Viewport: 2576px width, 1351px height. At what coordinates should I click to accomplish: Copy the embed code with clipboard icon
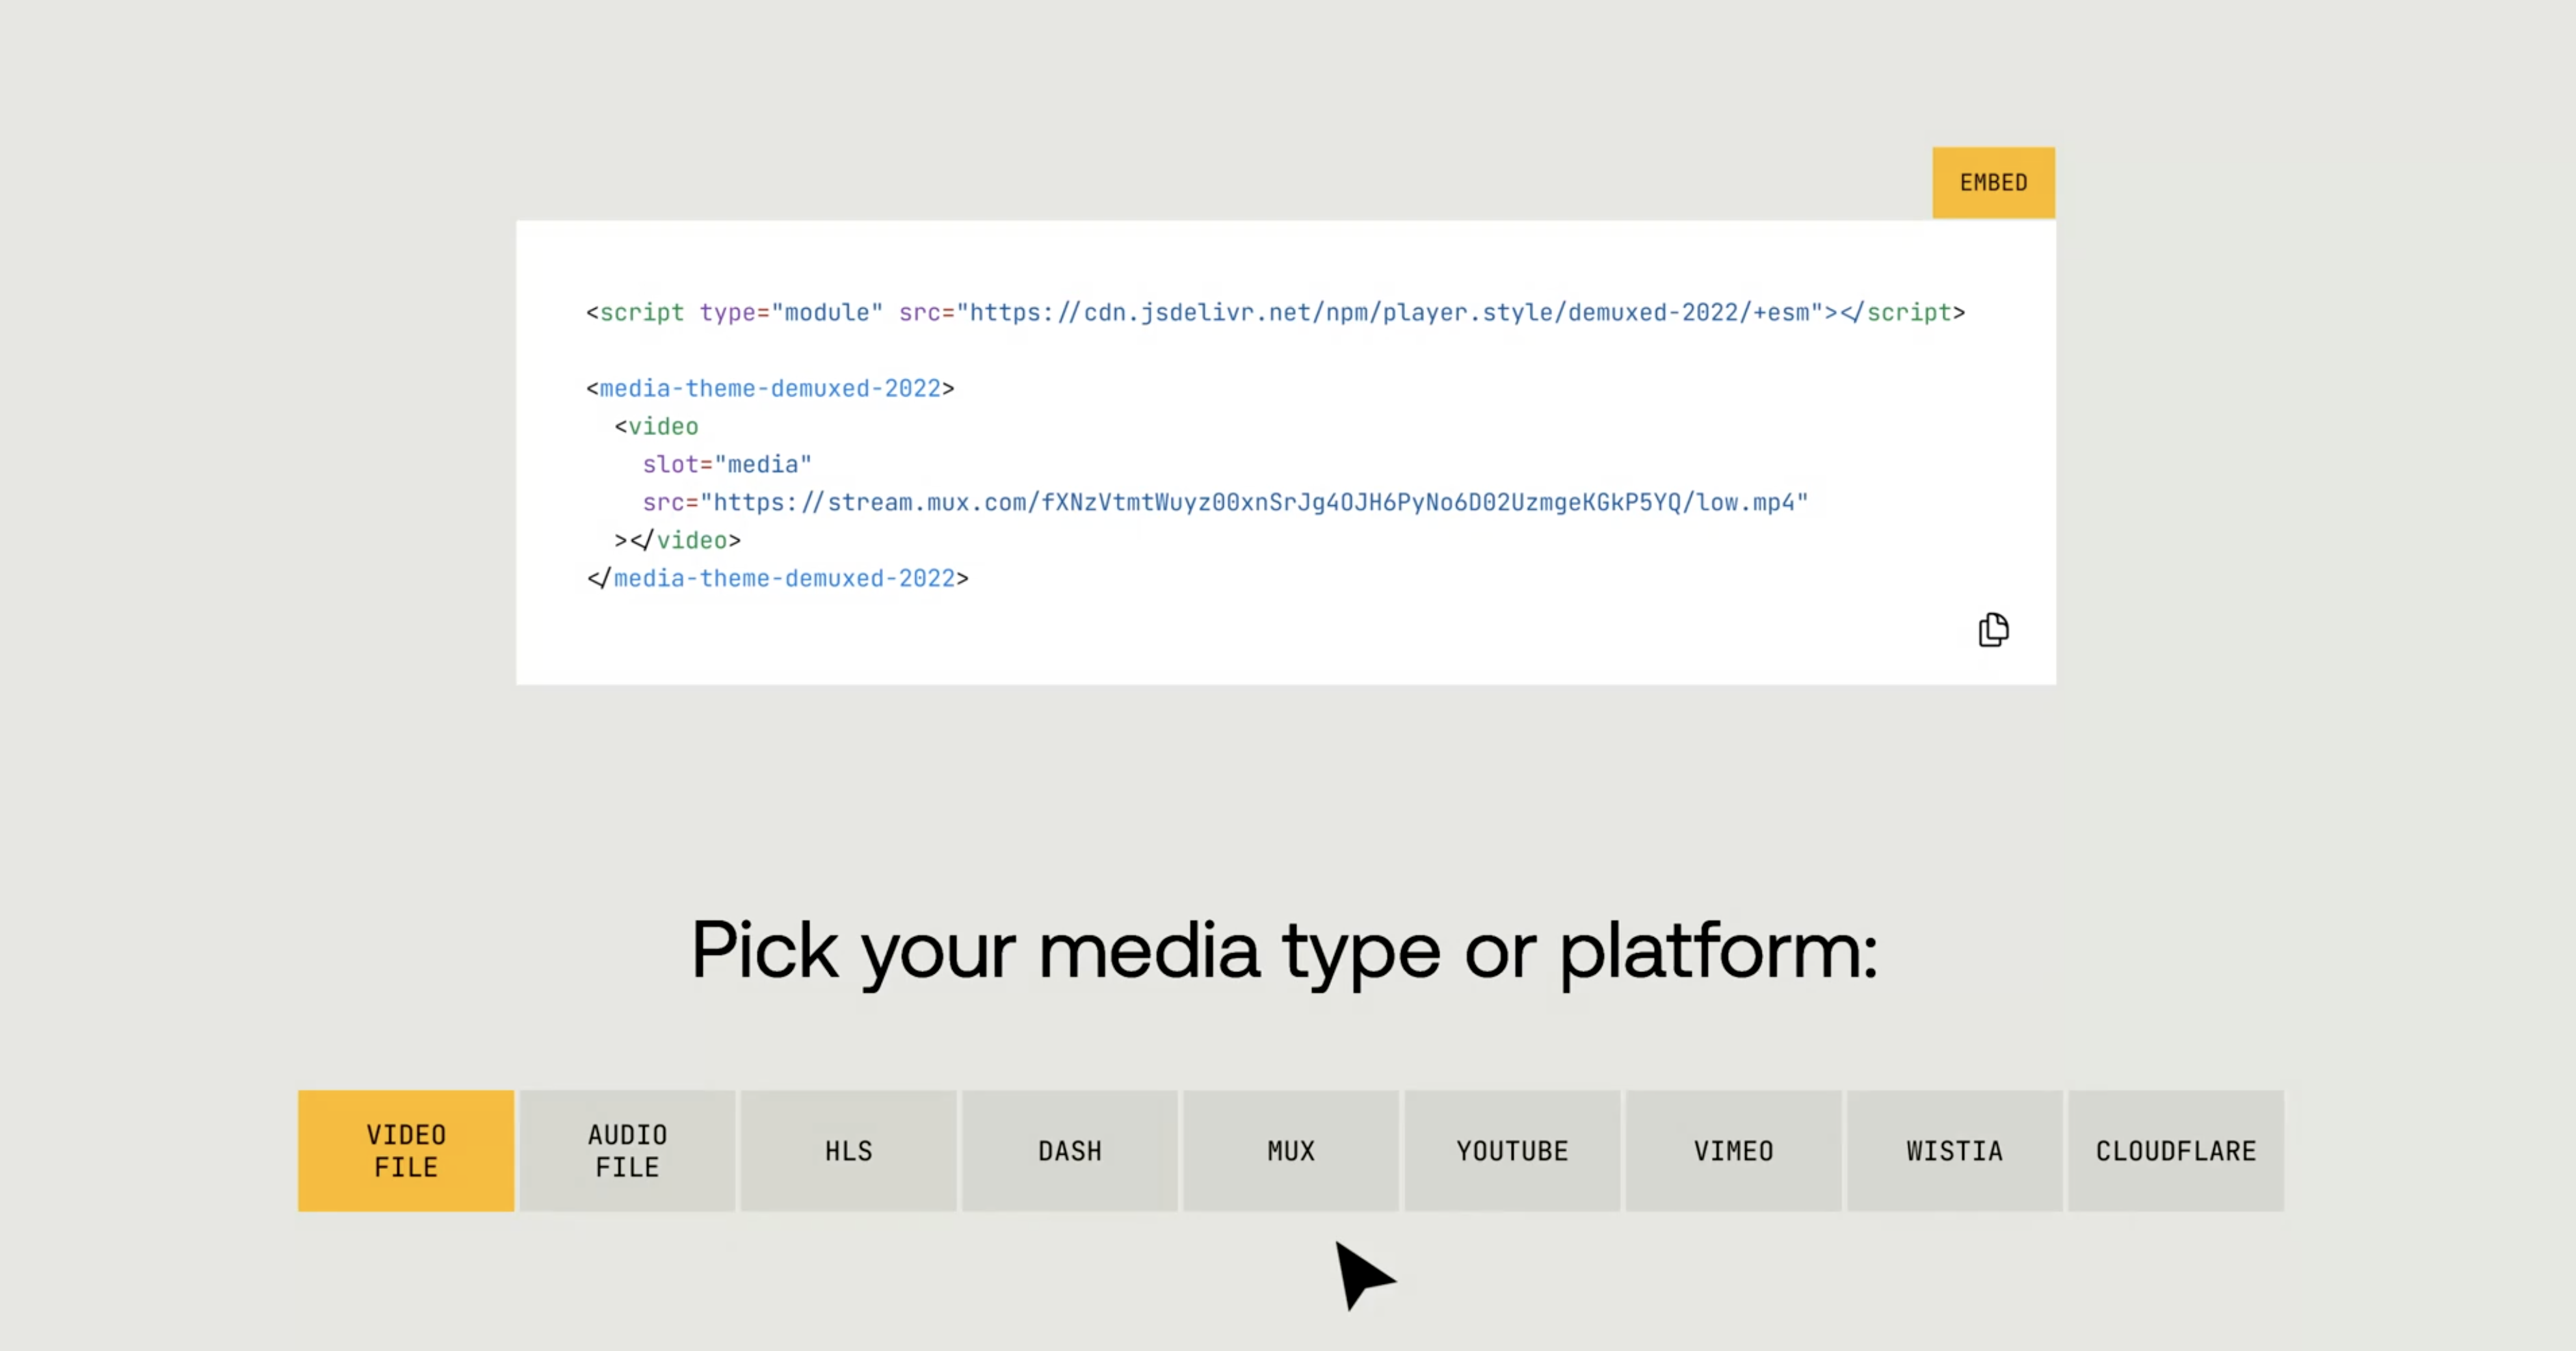pos(1993,630)
